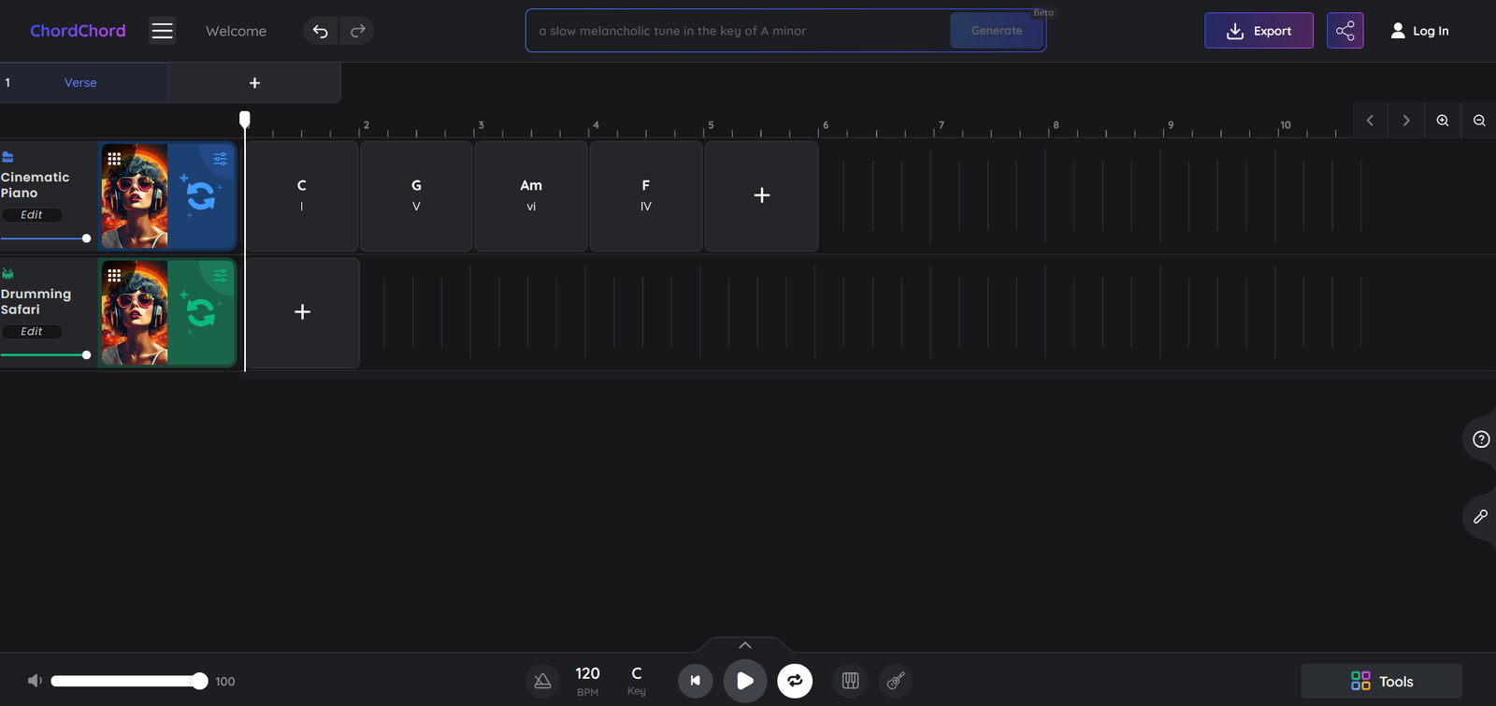The width and height of the screenshot is (1496, 706).
Task: Click the Export button
Action: tap(1259, 31)
